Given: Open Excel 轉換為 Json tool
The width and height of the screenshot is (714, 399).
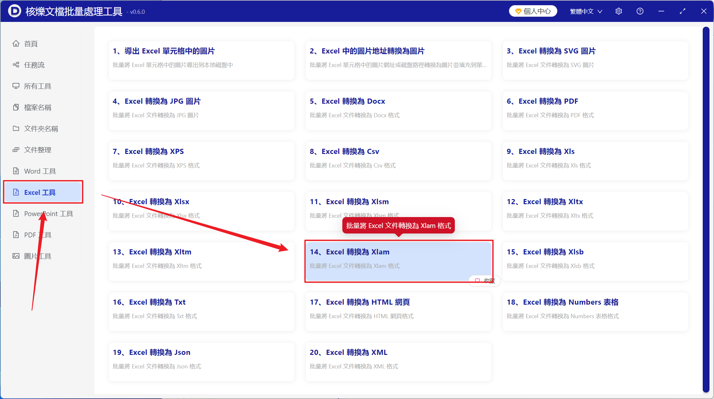Looking at the screenshot, I should coord(201,362).
